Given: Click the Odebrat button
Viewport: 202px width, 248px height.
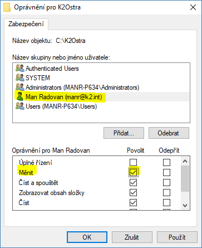Looking at the screenshot, I should [169, 133].
